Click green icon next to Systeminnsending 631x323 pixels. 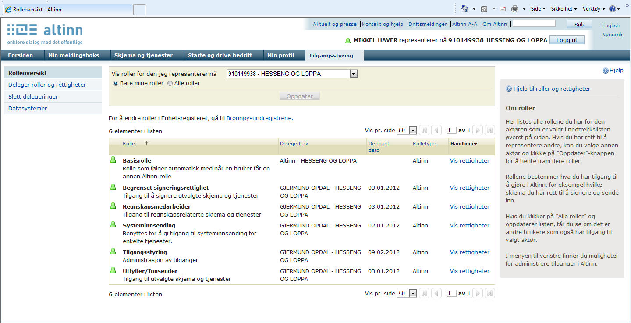113,225
